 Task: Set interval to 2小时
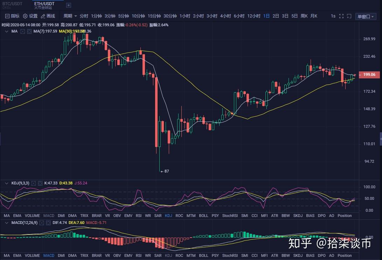pyautogui.click(x=198, y=16)
